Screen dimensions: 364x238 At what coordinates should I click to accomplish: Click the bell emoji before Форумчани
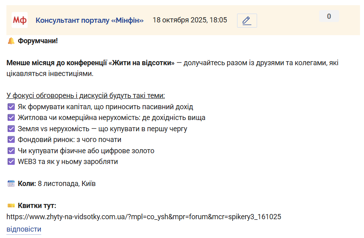pos(11,41)
